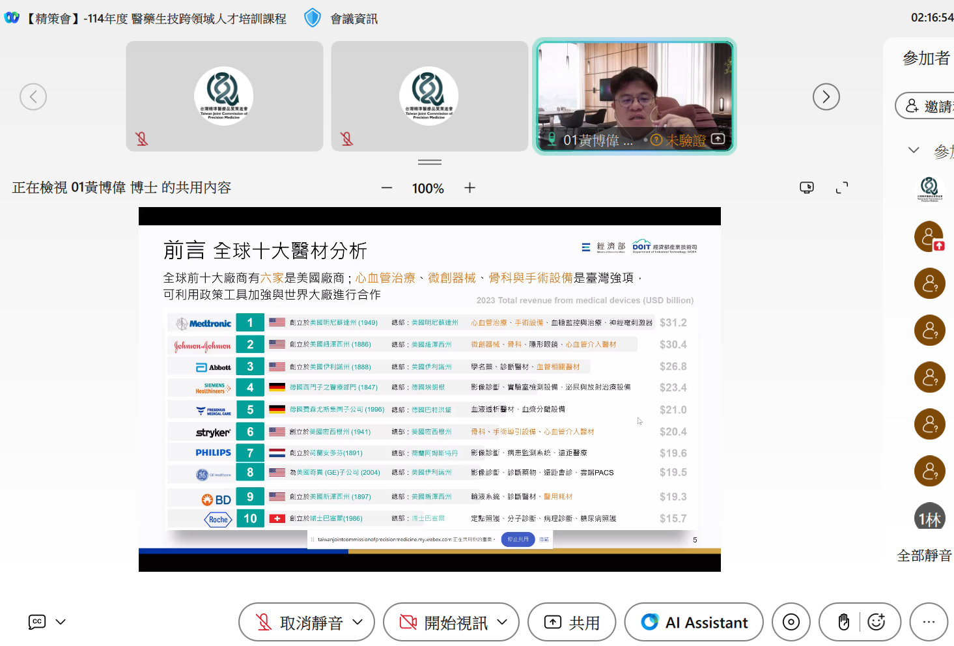Click 停止共用 pill in shared slide
This screenshot has height=646, width=954.
click(x=518, y=539)
